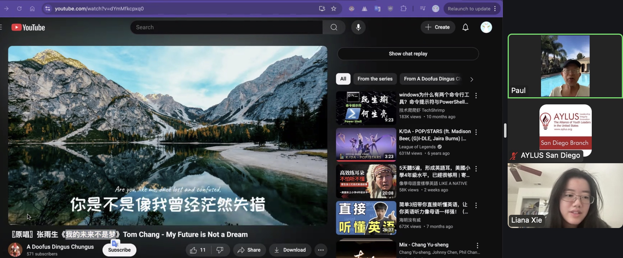Open the Chrome three-dot menu

click(x=495, y=9)
